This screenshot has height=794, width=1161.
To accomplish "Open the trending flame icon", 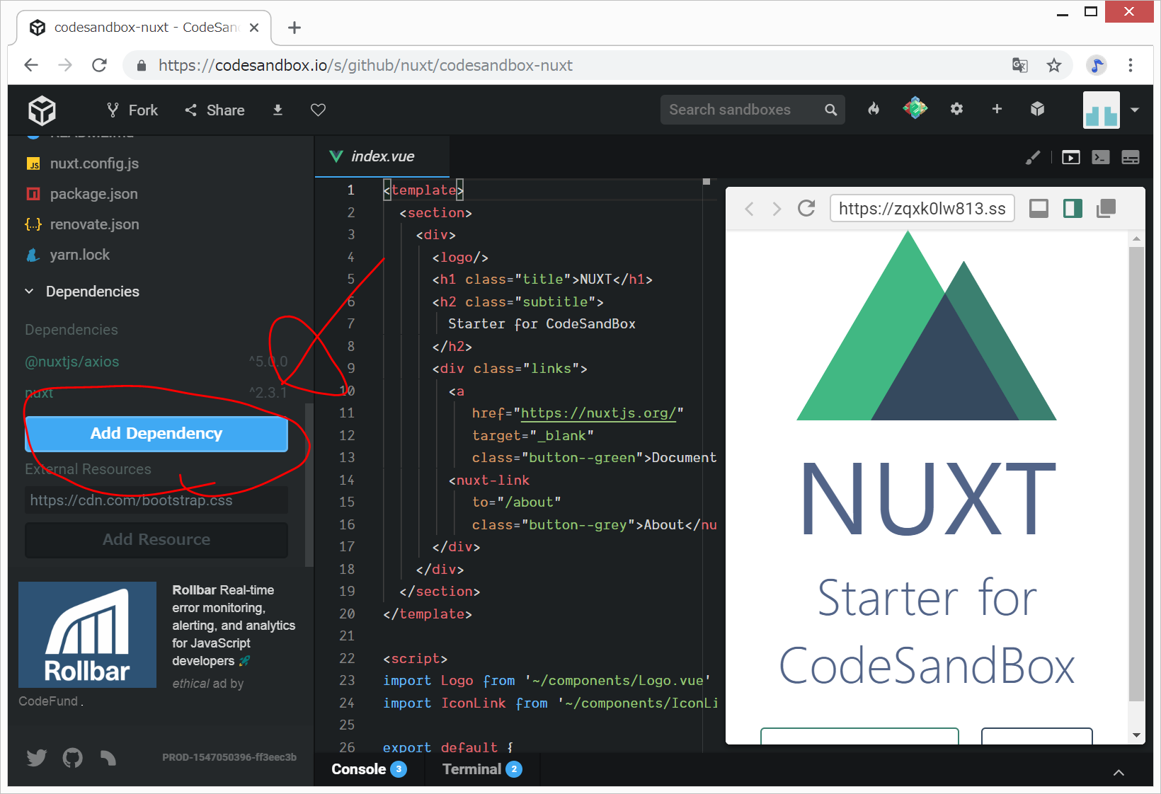I will click(x=874, y=109).
